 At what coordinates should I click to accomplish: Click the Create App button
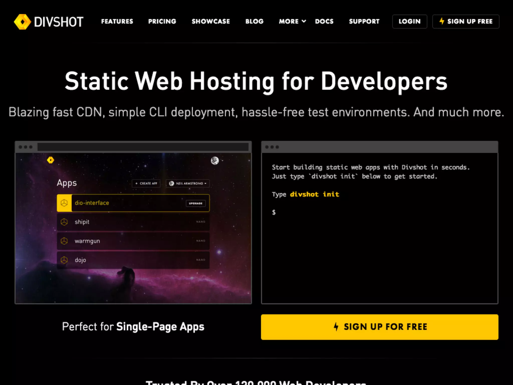[x=146, y=183]
